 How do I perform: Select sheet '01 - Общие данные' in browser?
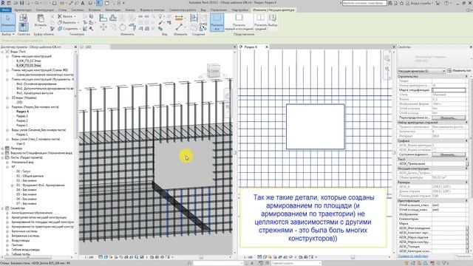tap(30, 176)
